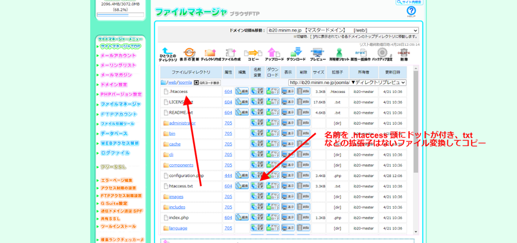Open ログファイル in sidebar menu

click(x=115, y=153)
